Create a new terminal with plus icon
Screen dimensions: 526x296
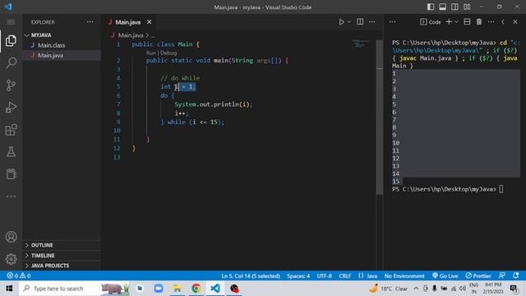(x=449, y=22)
